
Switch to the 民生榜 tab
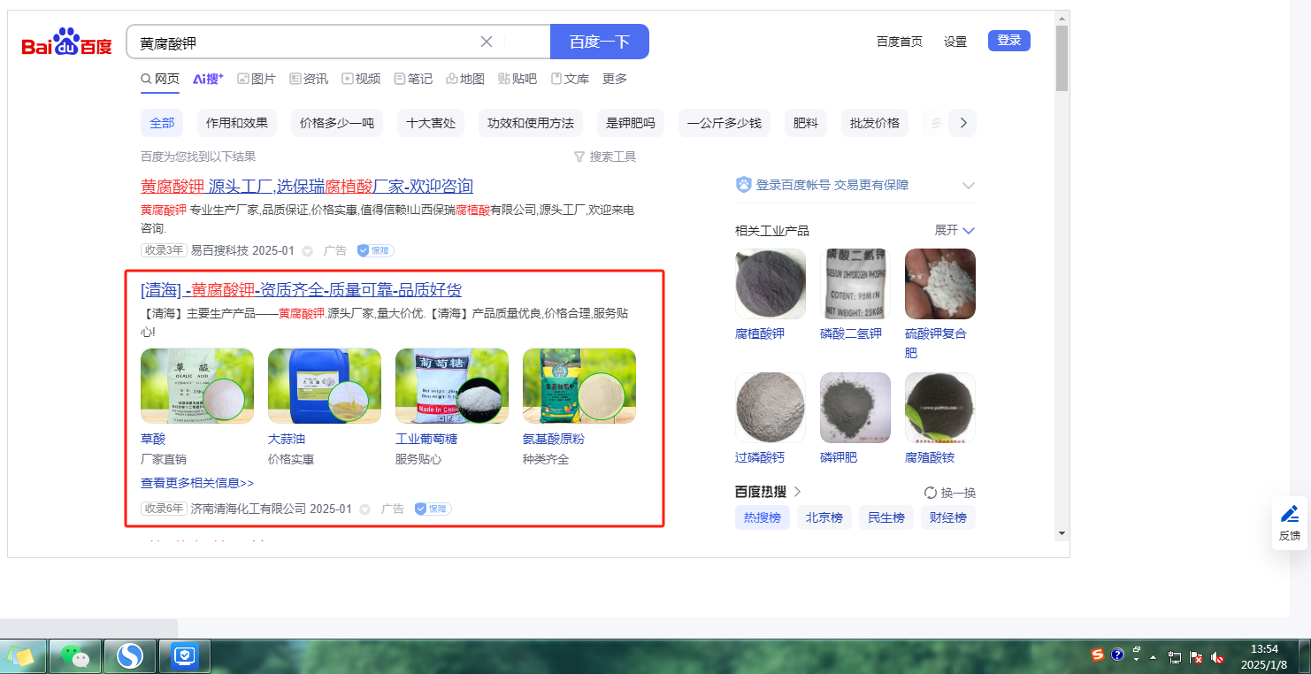click(886, 517)
